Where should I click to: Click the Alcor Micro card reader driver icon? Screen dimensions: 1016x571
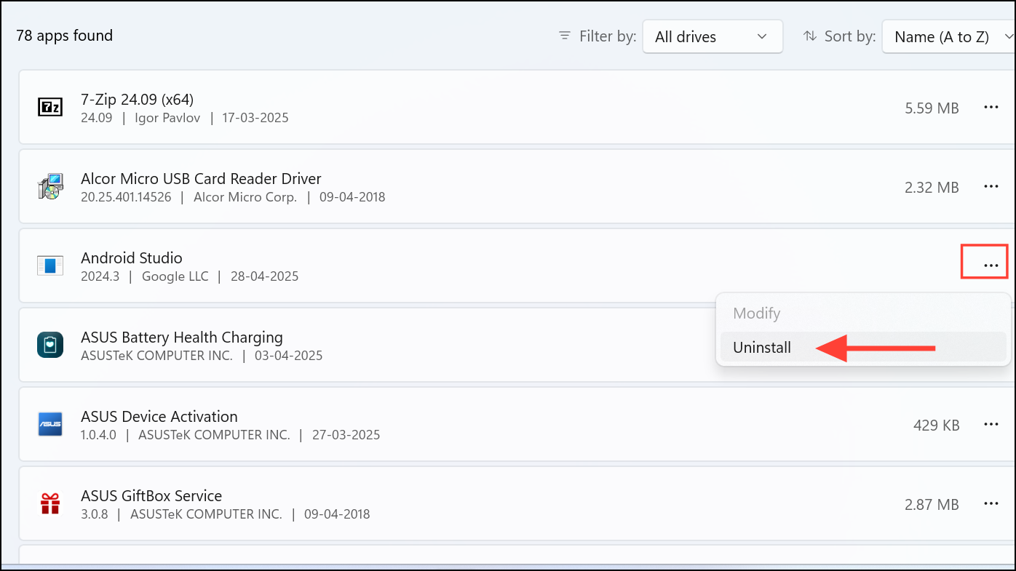[x=50, y=187]
